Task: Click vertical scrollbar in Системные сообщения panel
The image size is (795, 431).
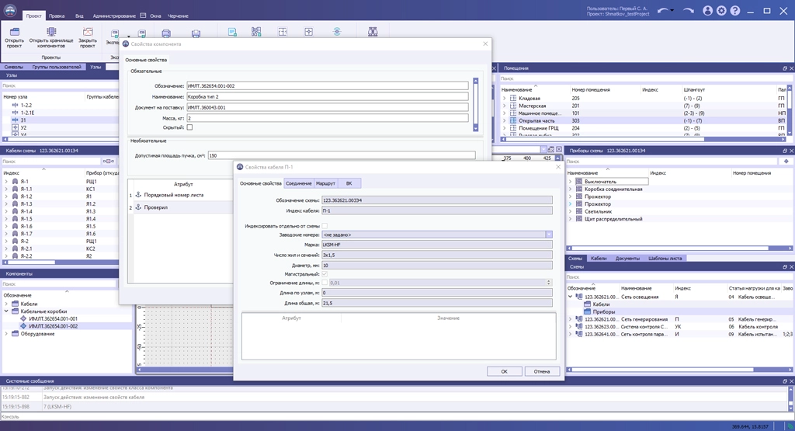Action: tap(790, 399)
